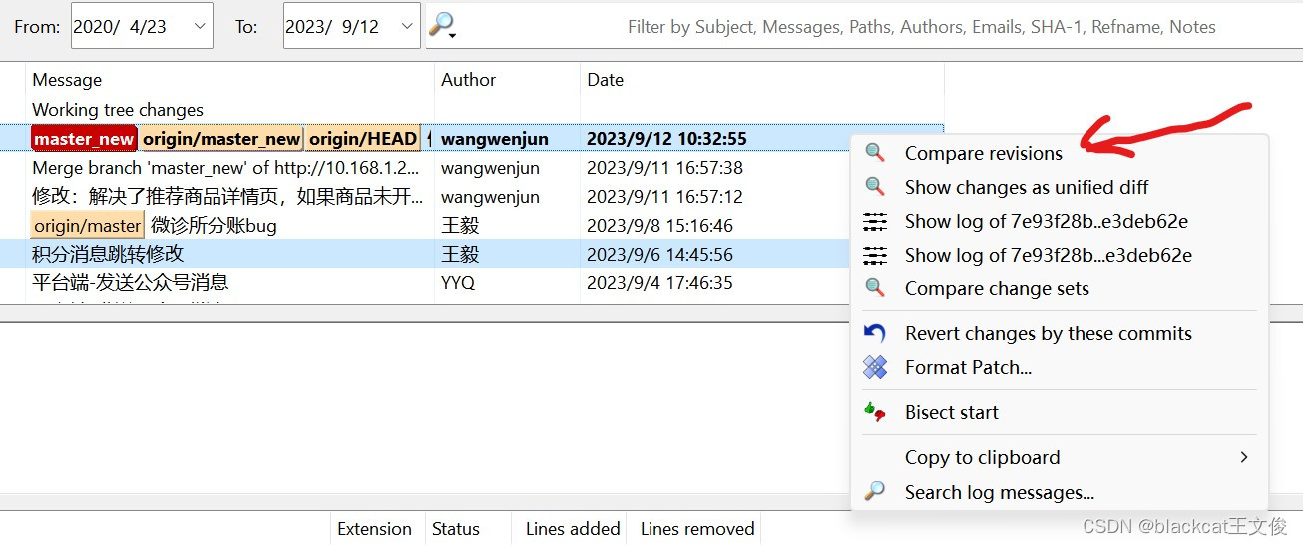Click the origin/master_new ref label

(220, 139)
